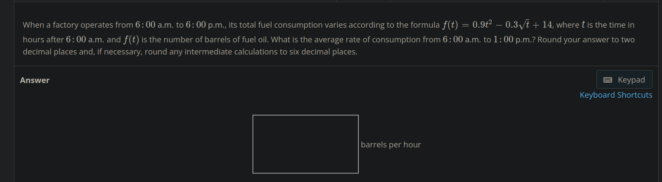Click the empty answer input box
The width and height of the screenshot is (662, 182).
coord(305,144)
